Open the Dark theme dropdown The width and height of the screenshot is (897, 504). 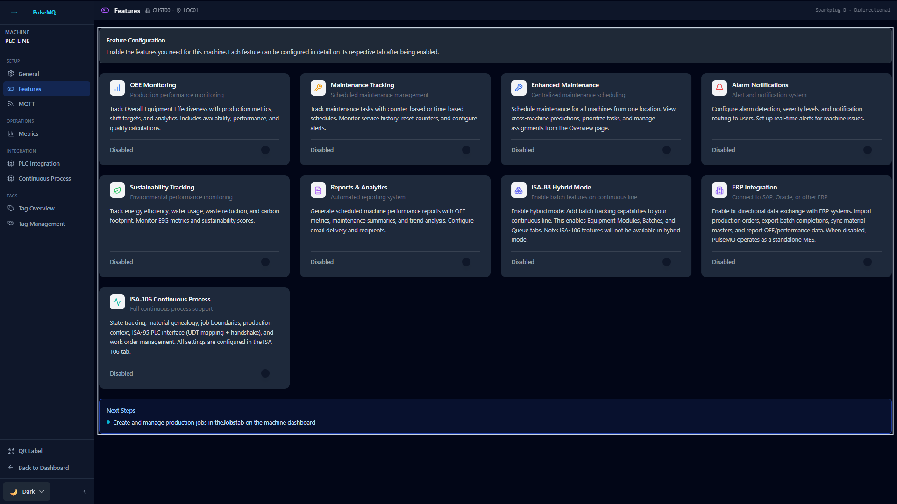[x=26, y=491]
